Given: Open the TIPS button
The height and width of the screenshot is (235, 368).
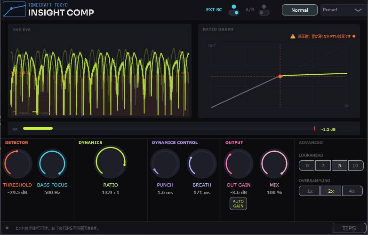Looking at the screenshot, I should click(x=349, y=228).
